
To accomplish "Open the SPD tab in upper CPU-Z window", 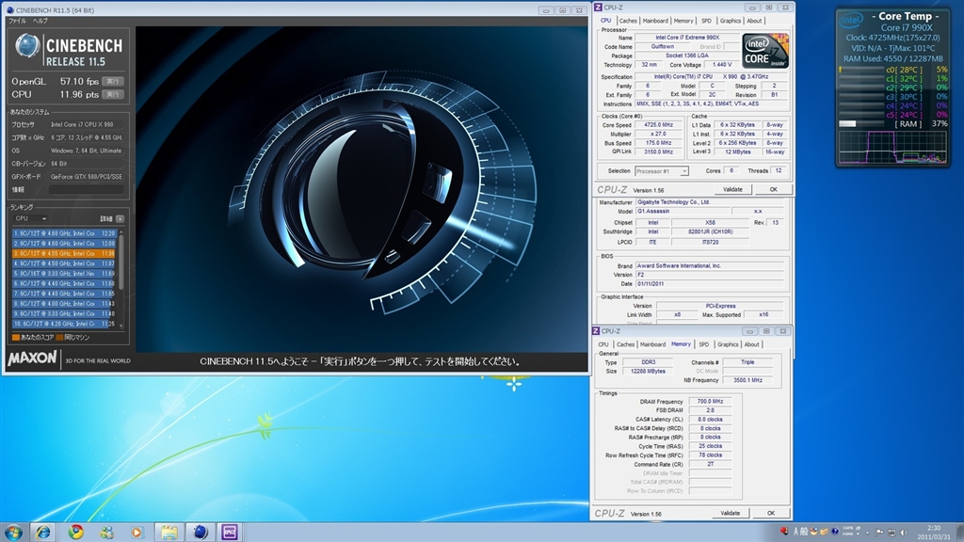I will (x=706, y=20).
